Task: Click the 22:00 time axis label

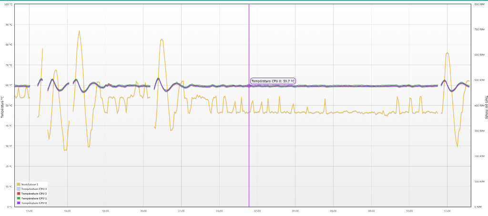Action: click(181, 210)
